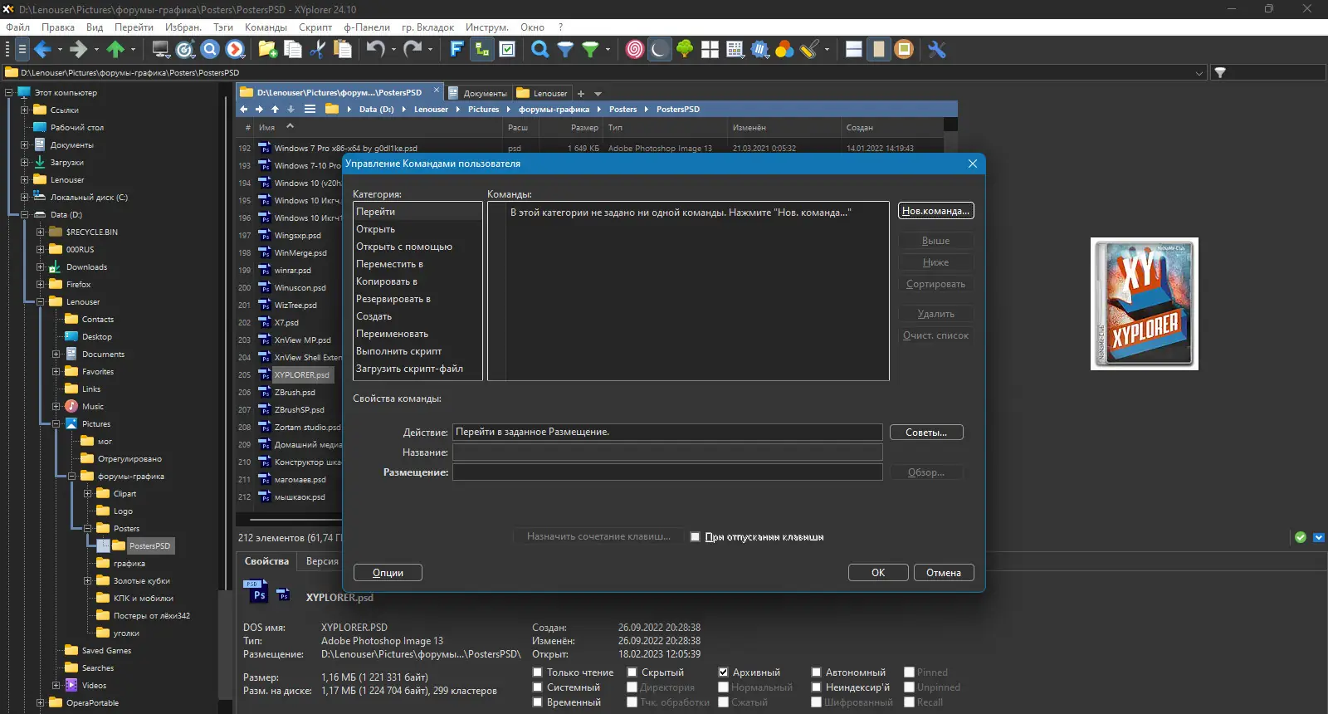Switch to the 'Документы' tab
The width and height of the screenshot is (1328, 714).
pos(478,93)
